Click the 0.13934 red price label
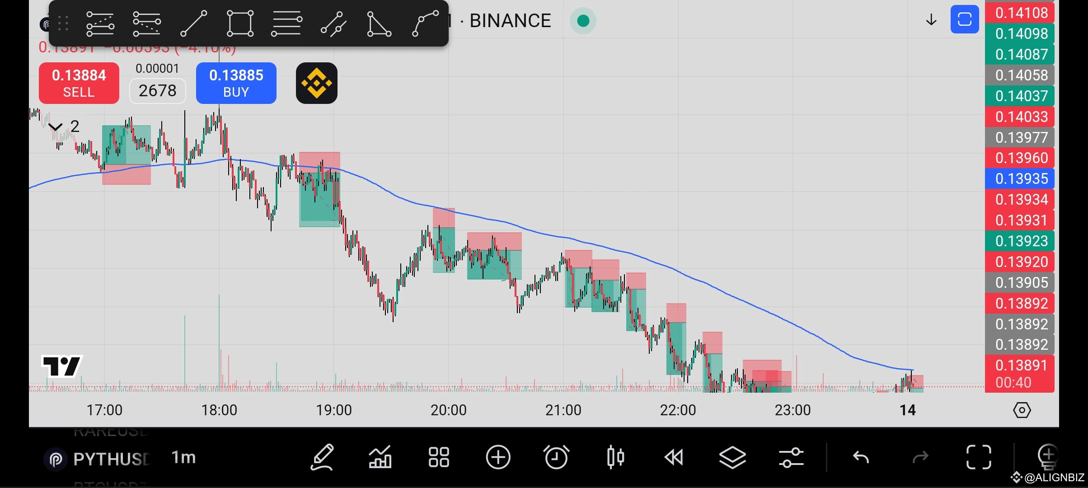The height and width of the screenshot is (488, 1088). 1020,199
